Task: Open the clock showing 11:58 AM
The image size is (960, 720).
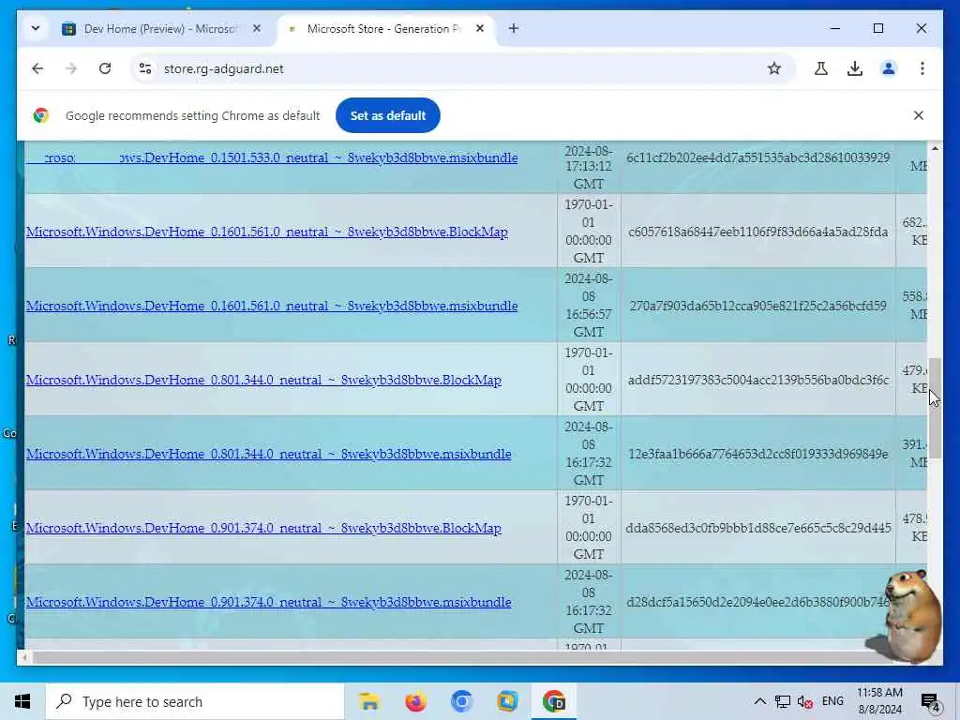Action: click(x=879, y=701)
